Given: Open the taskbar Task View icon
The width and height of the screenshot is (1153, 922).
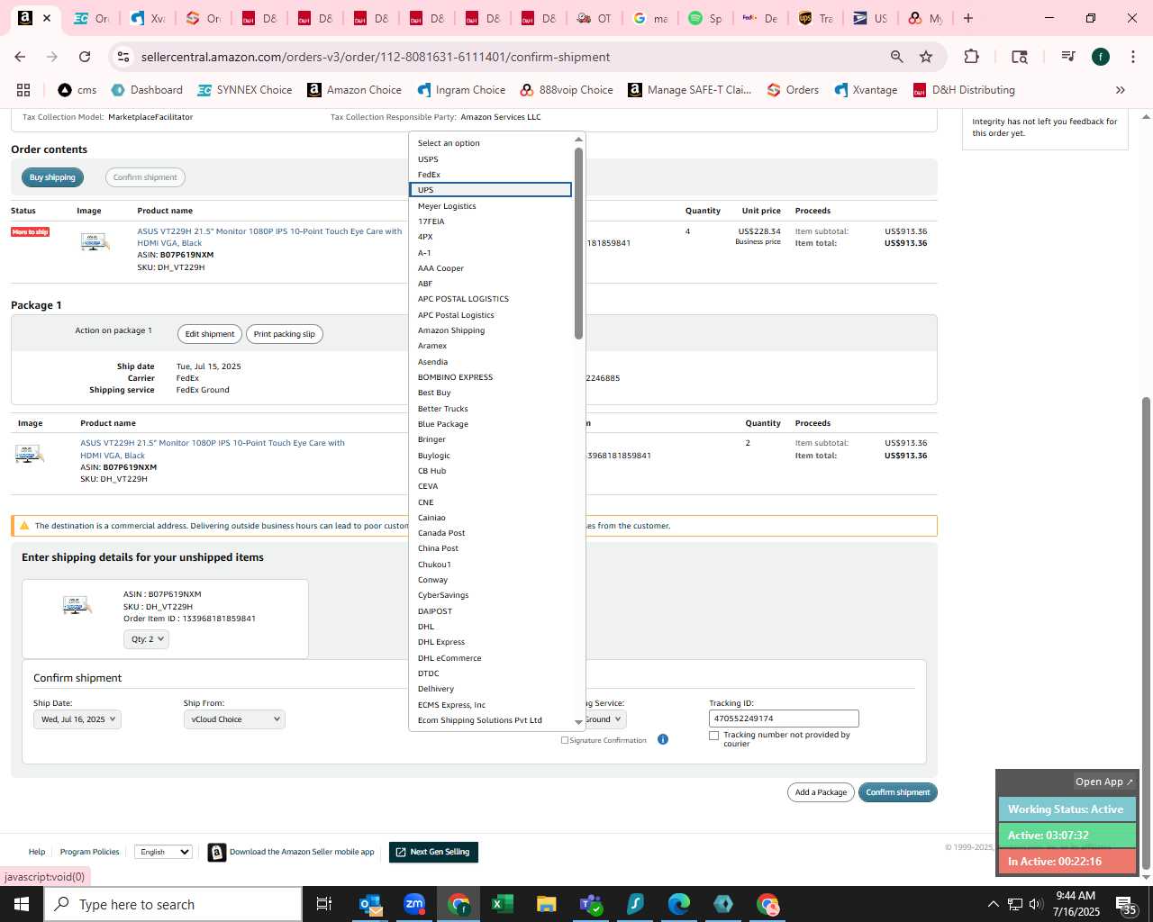Looking at the screenshot, I should coord(324,904).
